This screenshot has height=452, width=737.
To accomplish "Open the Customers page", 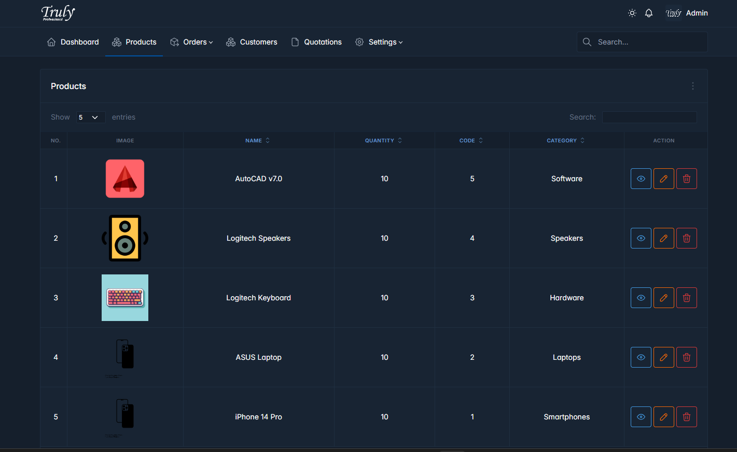I will (x=252, y=42).
